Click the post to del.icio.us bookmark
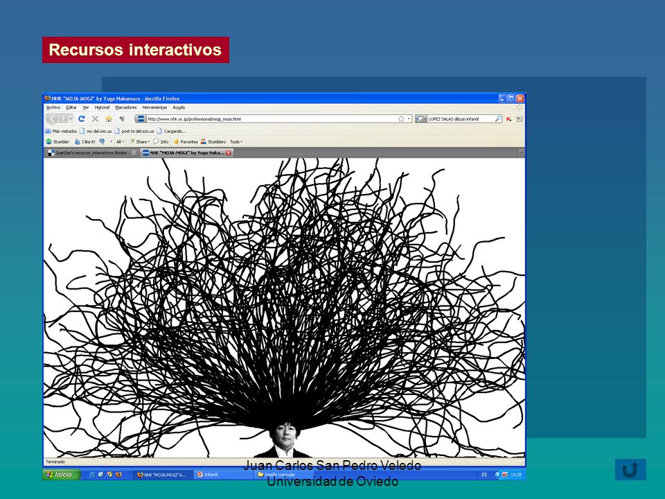 click(x=134, y=131)
